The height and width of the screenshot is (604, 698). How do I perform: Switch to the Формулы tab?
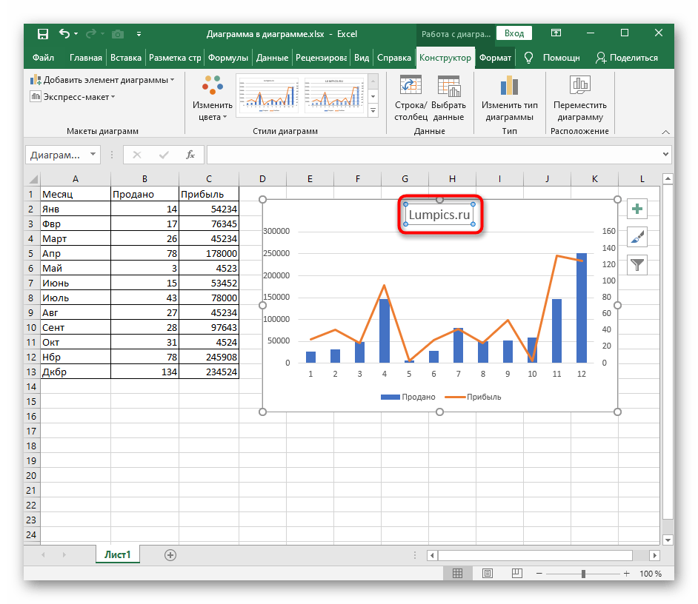tap(228, 58)
